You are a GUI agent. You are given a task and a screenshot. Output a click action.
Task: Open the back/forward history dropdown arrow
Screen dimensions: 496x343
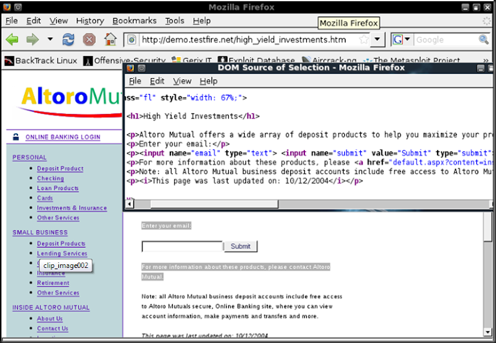50,39
